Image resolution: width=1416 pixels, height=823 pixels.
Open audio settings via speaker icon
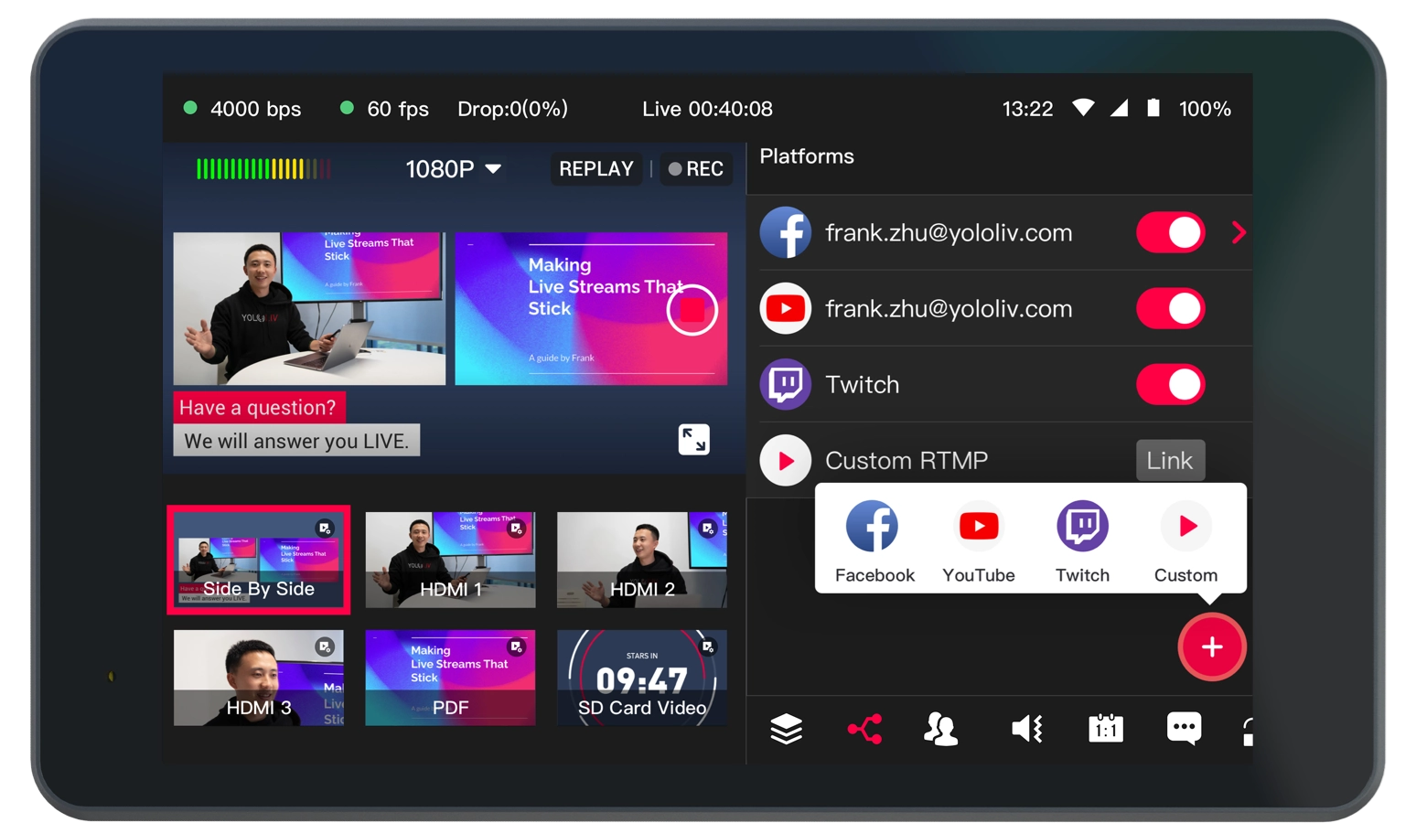click(x=1026, y=729)
